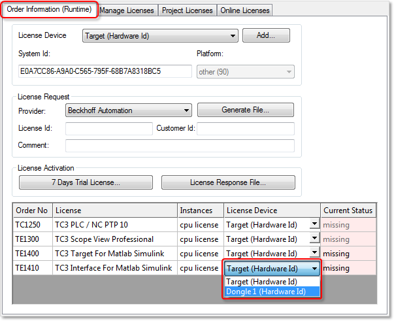This screenshot has width=394, height=321.
Task: Click the License Device column header
Action: coord(272,211)
